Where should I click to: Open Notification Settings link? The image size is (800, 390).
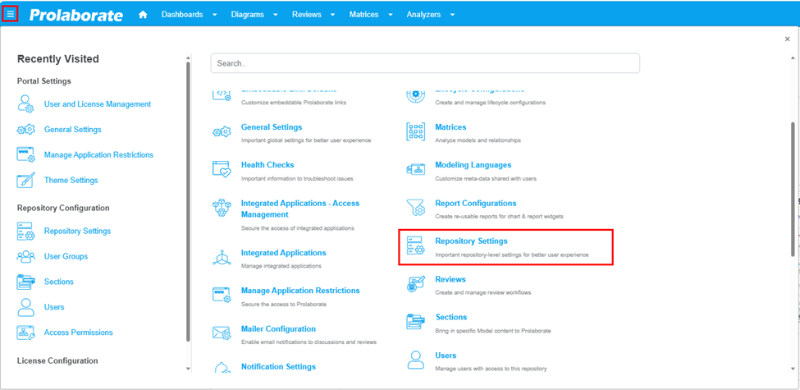tap(278, 366)
